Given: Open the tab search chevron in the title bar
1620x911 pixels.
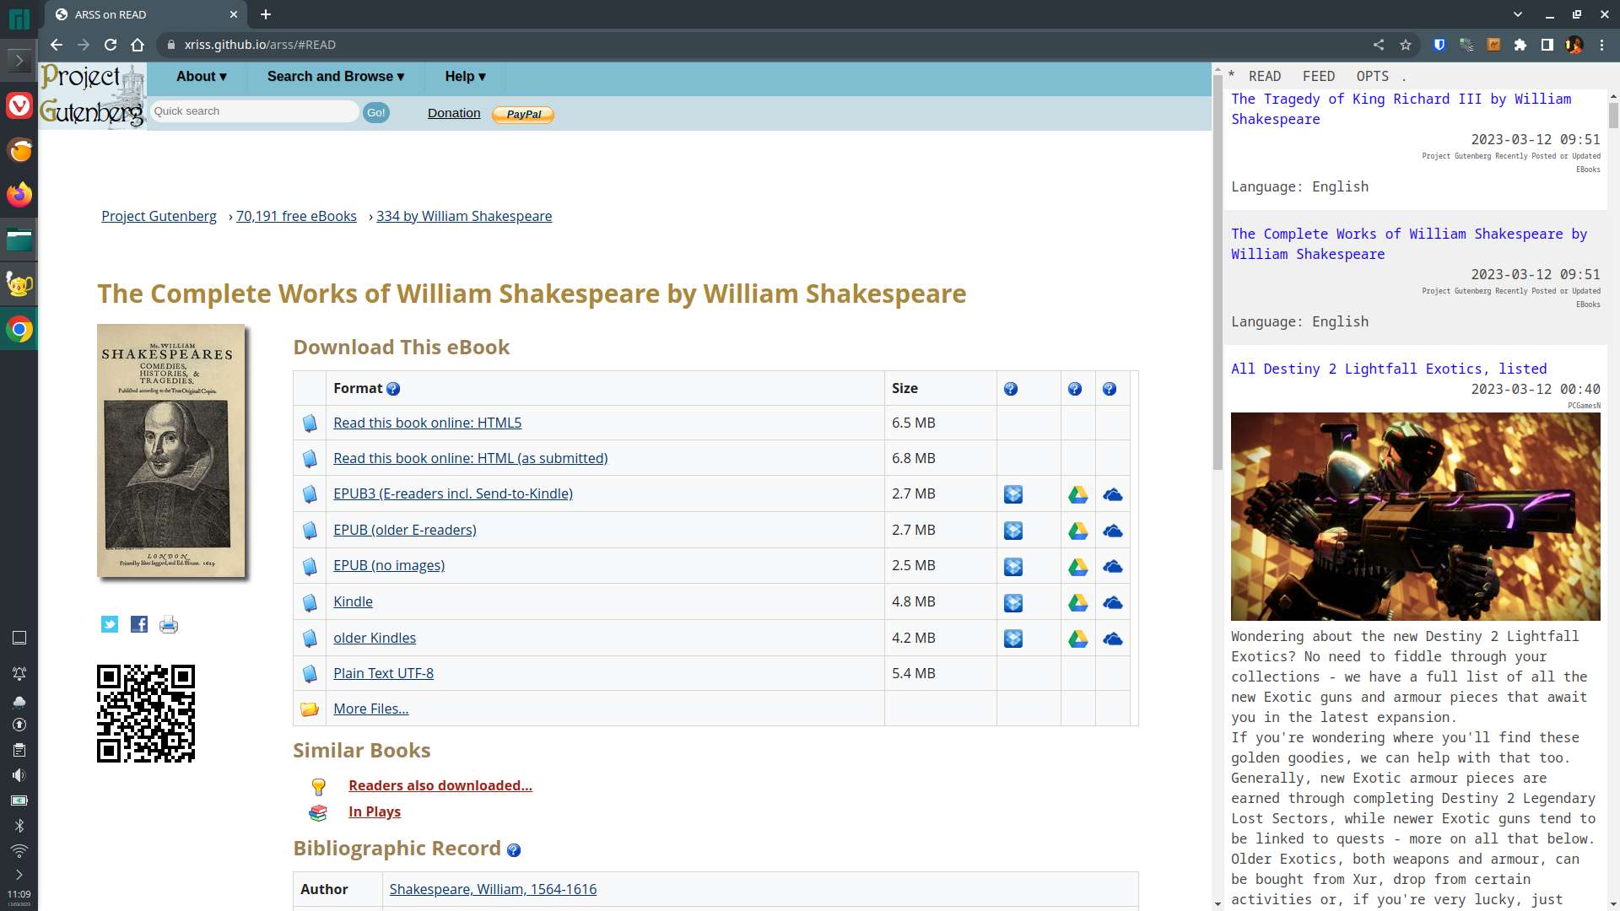Looking at the screenshot, I should tap(1518, 14).
